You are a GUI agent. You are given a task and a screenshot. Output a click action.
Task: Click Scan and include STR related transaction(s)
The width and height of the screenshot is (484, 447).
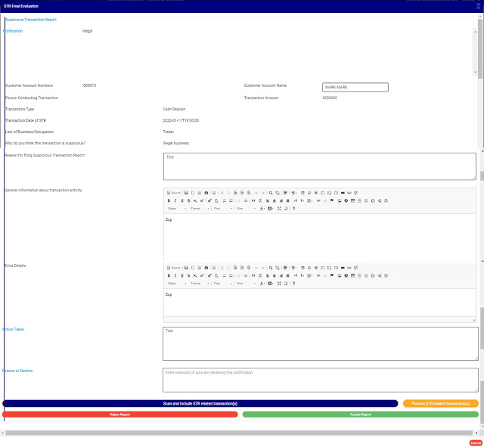(200, 404)
